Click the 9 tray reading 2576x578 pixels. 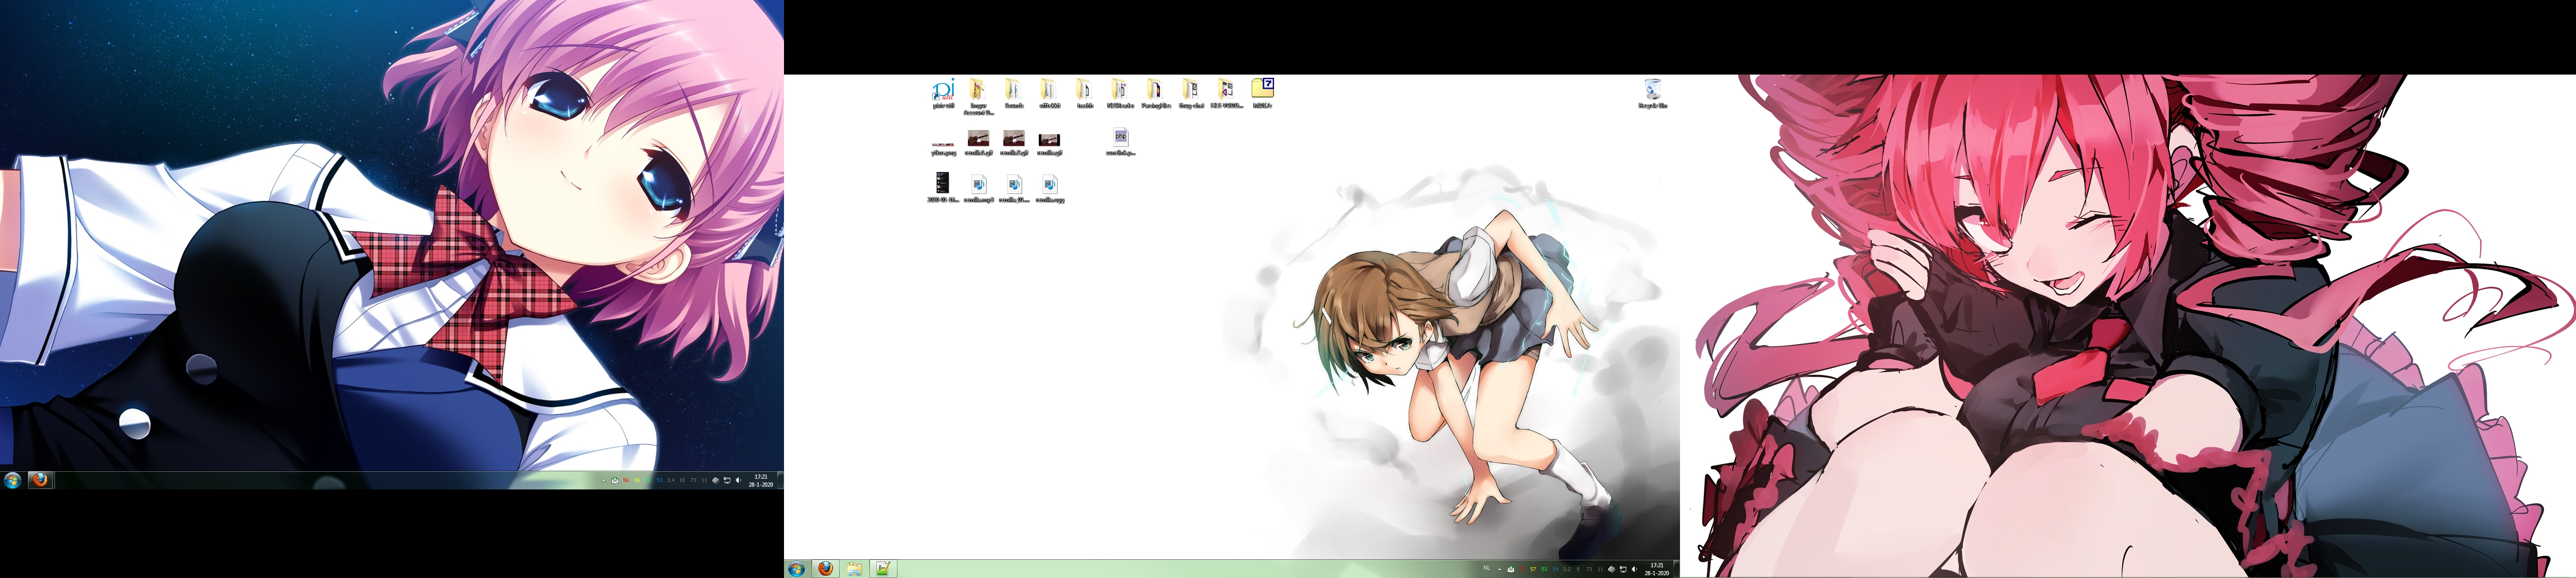1578,569
